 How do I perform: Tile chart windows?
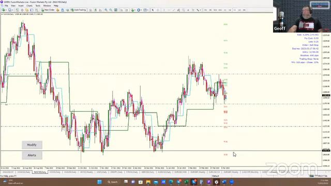pyautogui.click(x=116, y=10)
